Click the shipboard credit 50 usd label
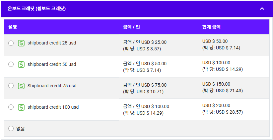The width and height of the screenshot is (273, 140). click(52, 64)
